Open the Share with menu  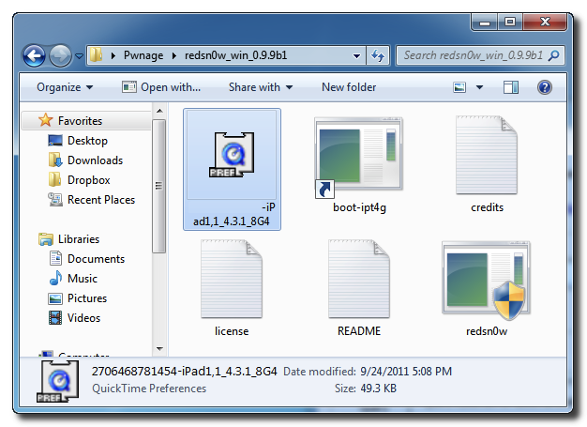click(x=261, y=87)
